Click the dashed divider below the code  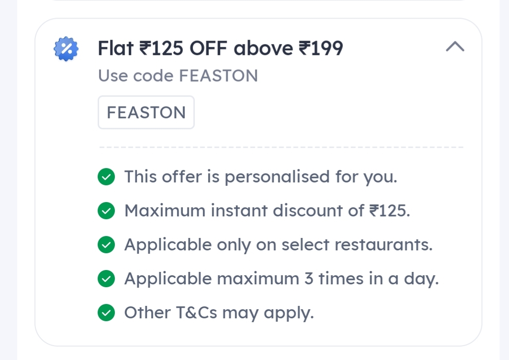click(x=281, y=147)
